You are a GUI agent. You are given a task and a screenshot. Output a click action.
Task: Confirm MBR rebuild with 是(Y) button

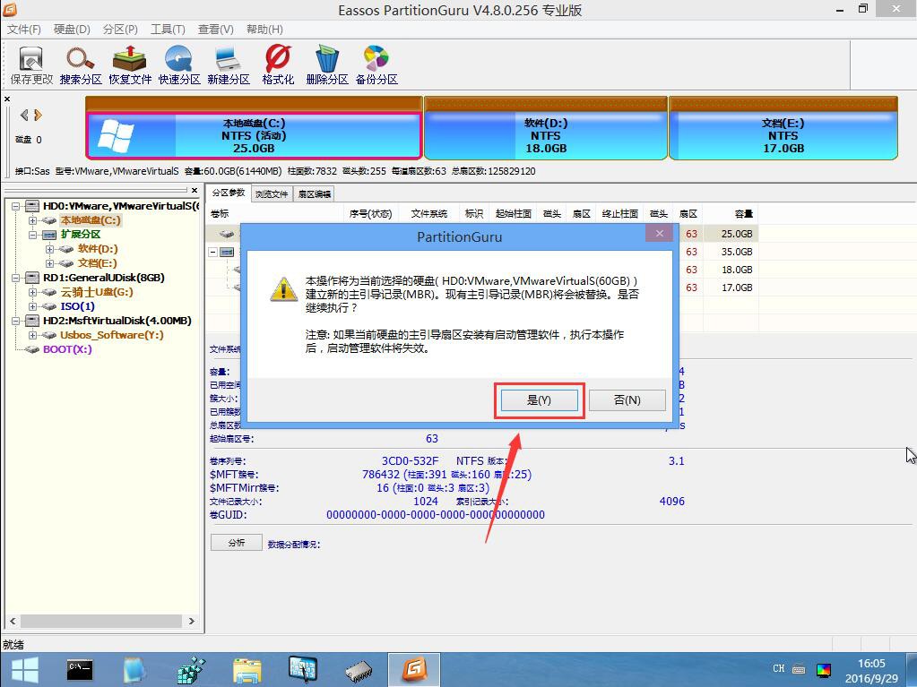tap(538, 399)
